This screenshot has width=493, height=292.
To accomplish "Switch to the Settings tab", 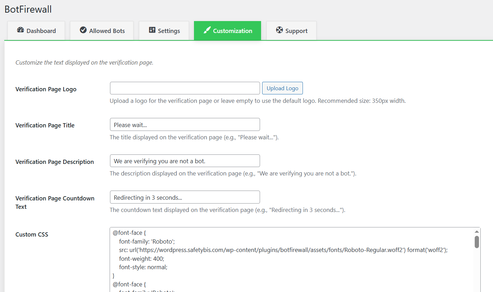I will (x=164, y=31).
